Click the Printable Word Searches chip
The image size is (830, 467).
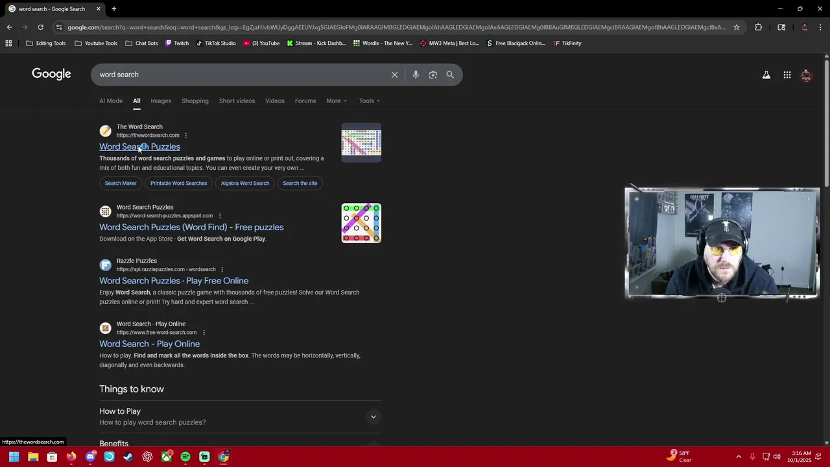coord(178,184)
